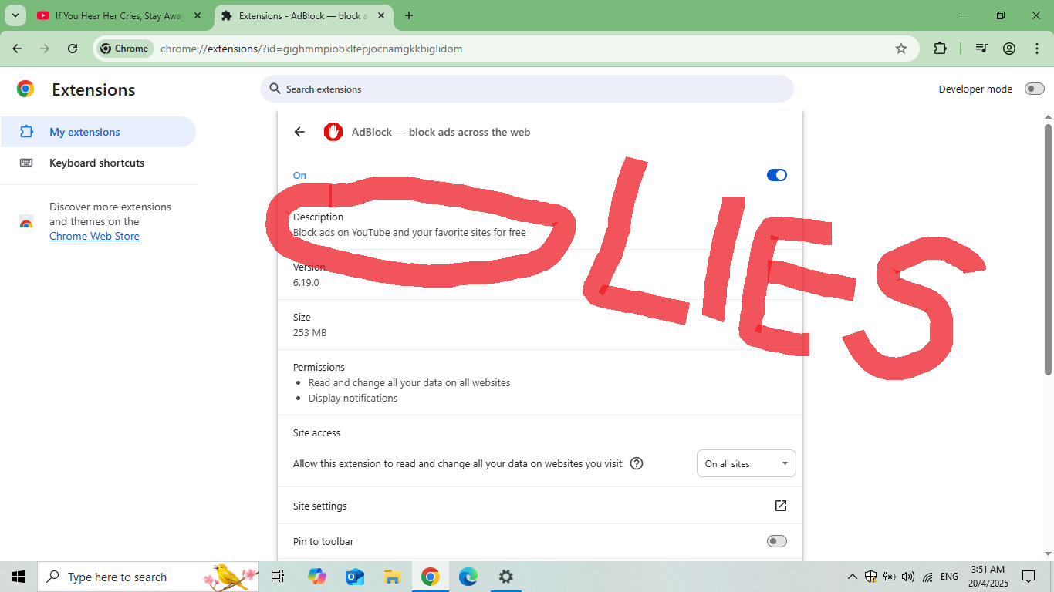Open Settings gear on the taskbar
Image resolution: width=1054 pixels, height=592 pixels.
pyautogui.click(x=505, y=577)
